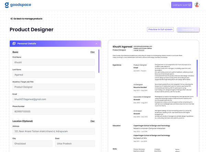
Task: Click the email link in resume header
Action: tap(143, 46)
